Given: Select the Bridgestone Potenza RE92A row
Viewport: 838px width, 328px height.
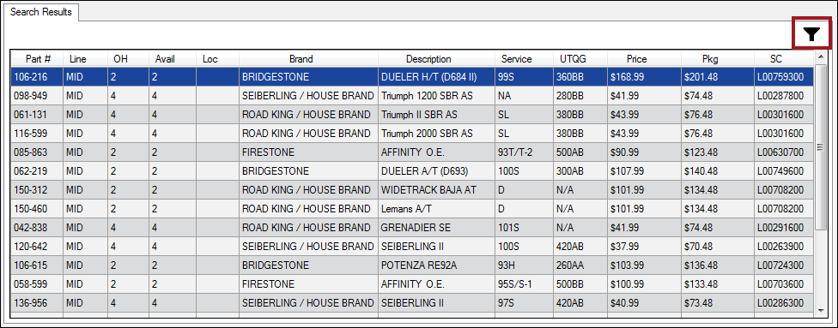Looking at the screenshot, I should 412,265.
